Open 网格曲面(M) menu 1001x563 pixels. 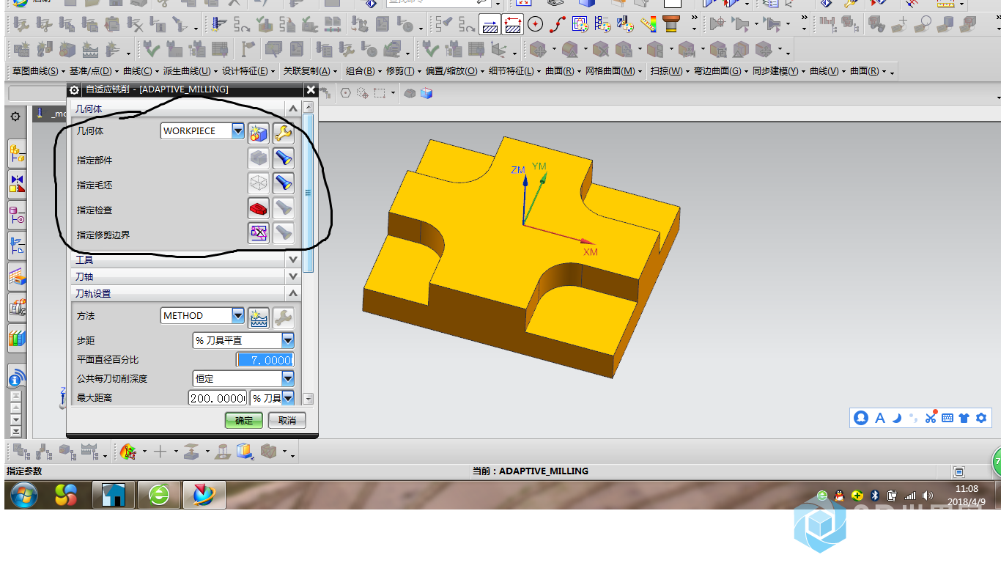[x=613, y=71]
